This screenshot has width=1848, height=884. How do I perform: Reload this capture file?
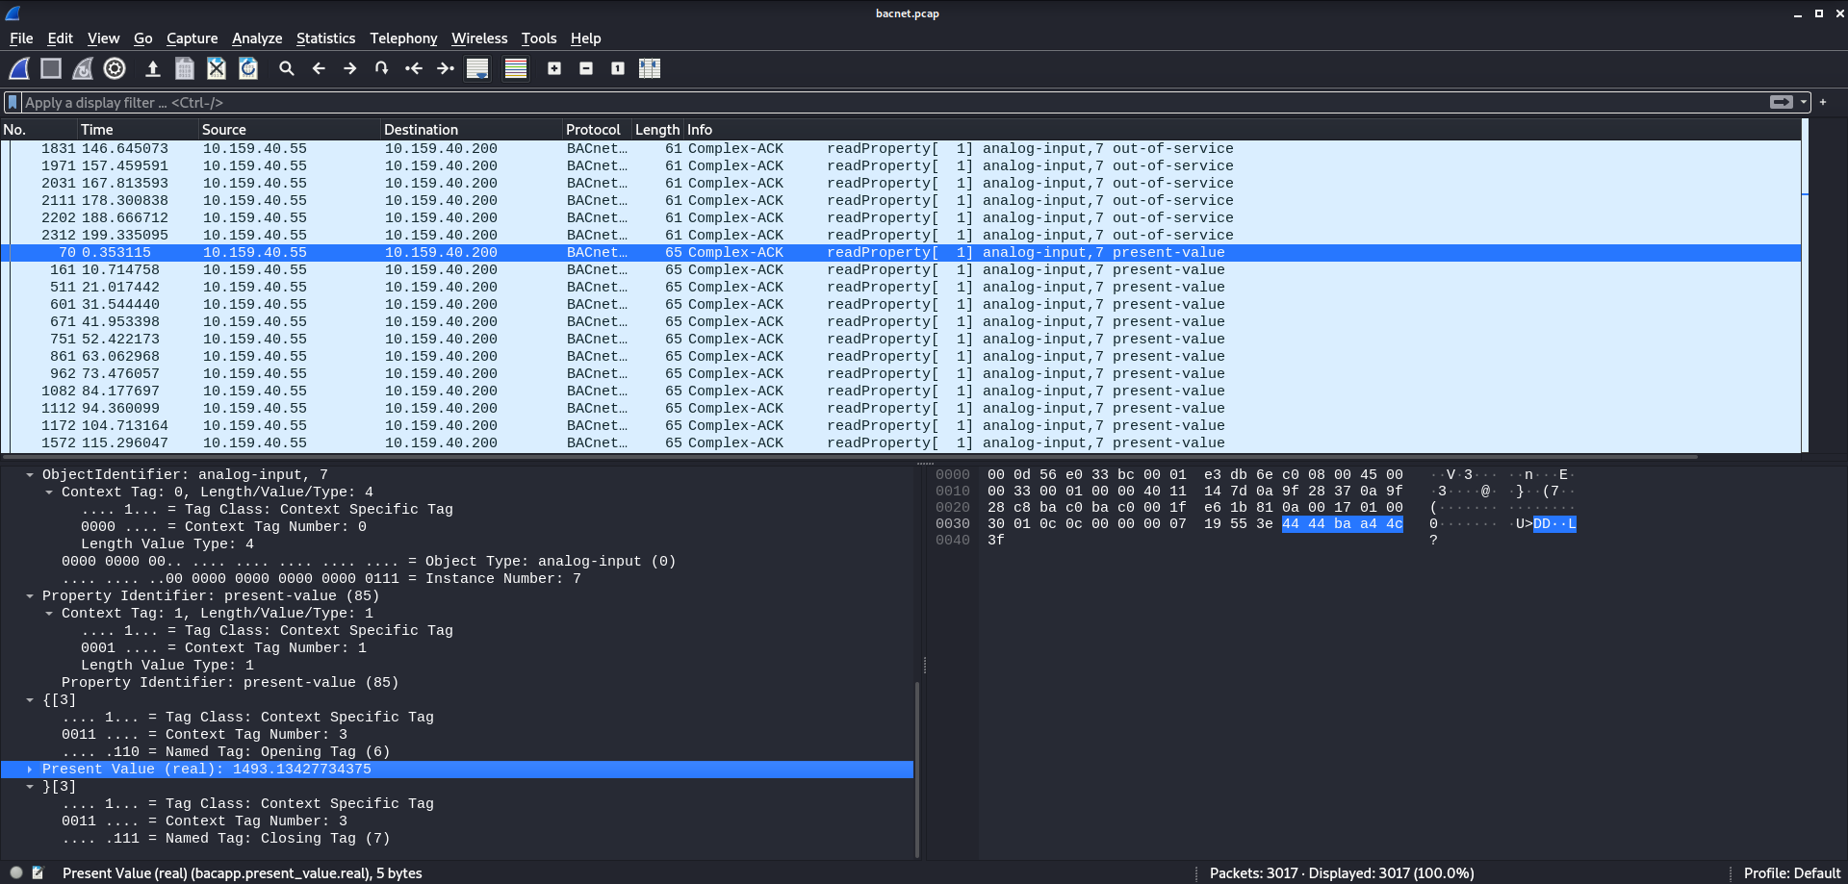[248, 68]
